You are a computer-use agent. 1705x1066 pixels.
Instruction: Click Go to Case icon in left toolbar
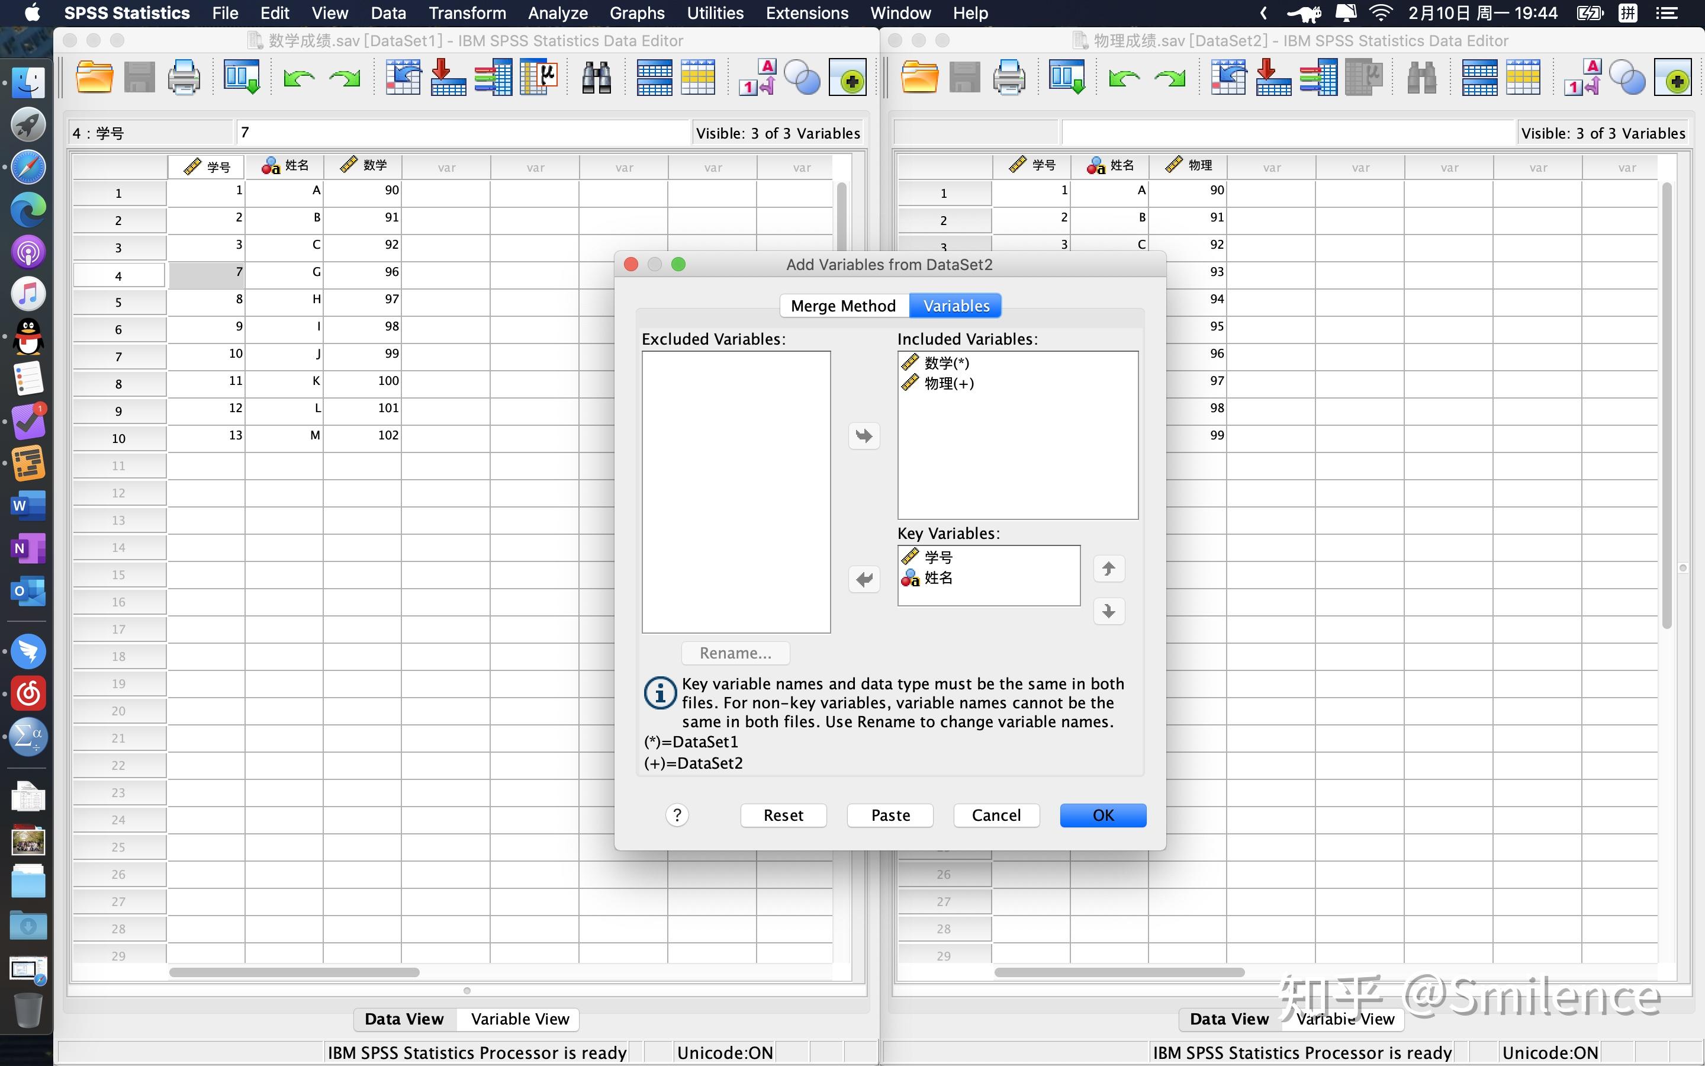(x=404, y=78)
